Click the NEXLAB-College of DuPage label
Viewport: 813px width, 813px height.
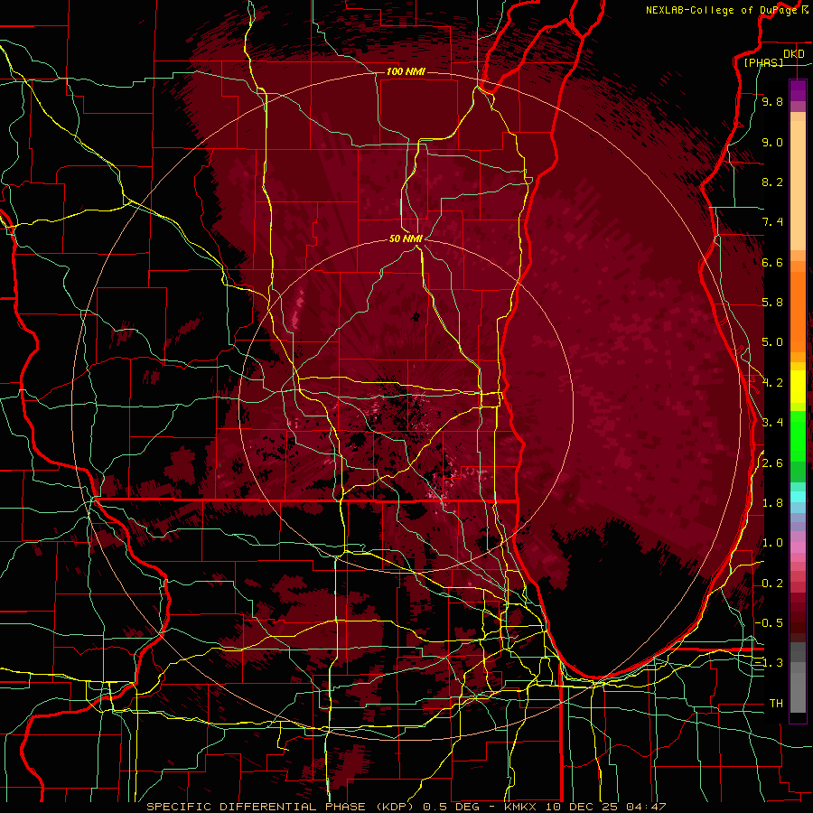click(723, 10)
